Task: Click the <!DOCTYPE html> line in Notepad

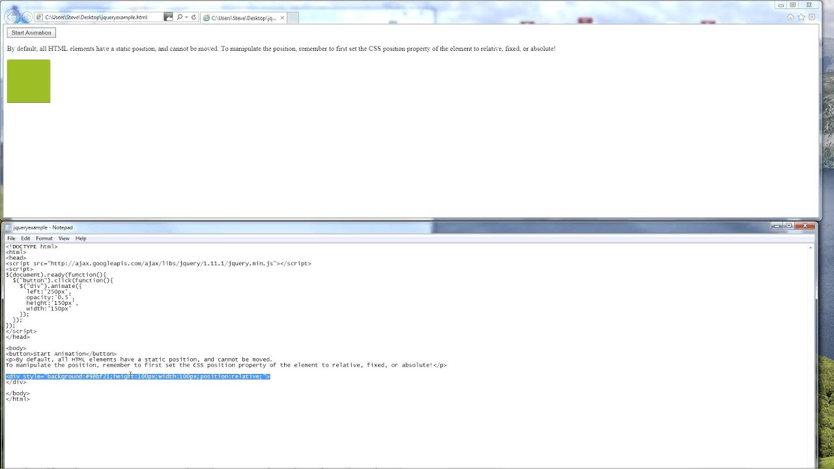Action: 31,247
